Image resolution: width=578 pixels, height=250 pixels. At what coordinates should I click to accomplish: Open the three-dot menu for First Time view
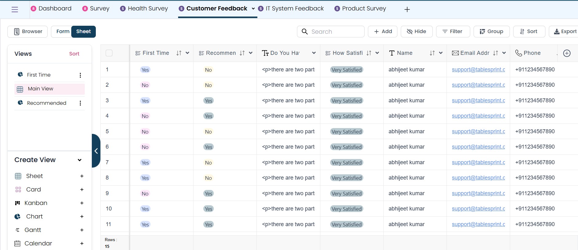point(80,75)
